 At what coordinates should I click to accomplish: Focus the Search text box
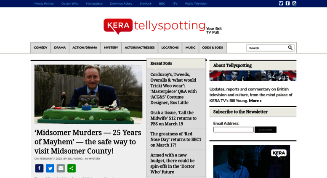coord(267,48)
